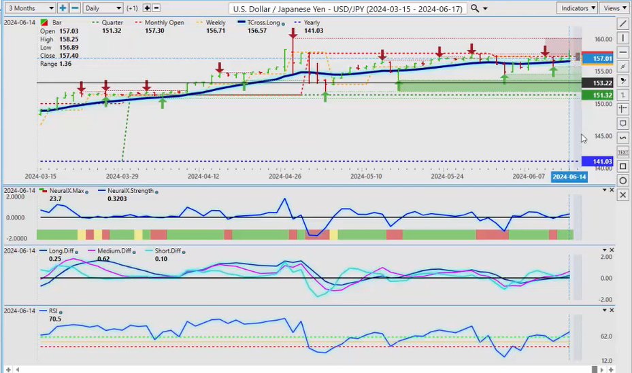The width and height of the screenshot is (632, 373).
Task: Open the Daily interval dropdown
Action: pyautogui.click(x=104, y=8)
